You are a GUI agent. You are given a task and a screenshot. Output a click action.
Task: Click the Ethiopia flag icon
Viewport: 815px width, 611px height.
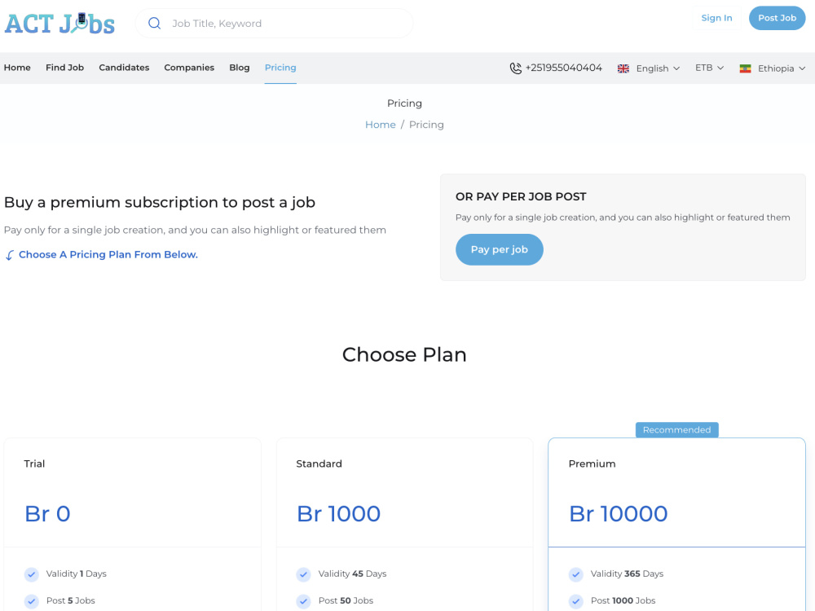[745, 68]
